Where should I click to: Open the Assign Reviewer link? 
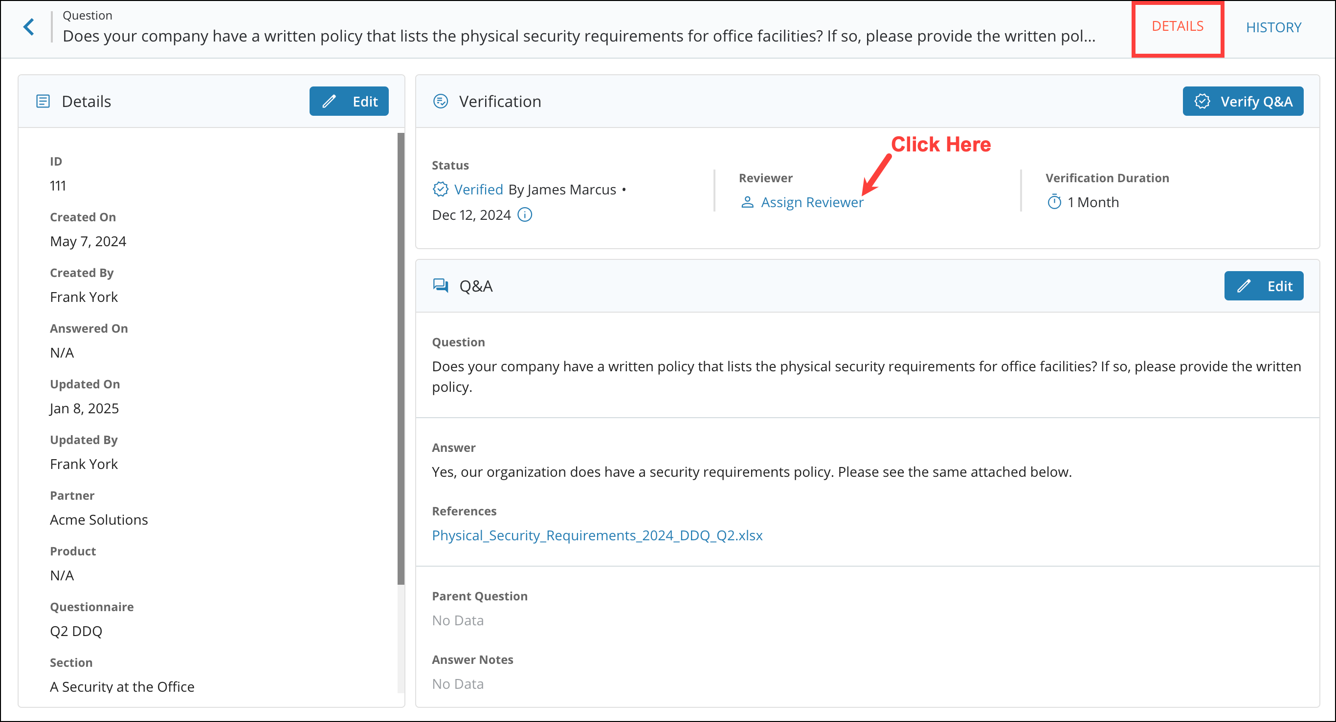(812, 202)
